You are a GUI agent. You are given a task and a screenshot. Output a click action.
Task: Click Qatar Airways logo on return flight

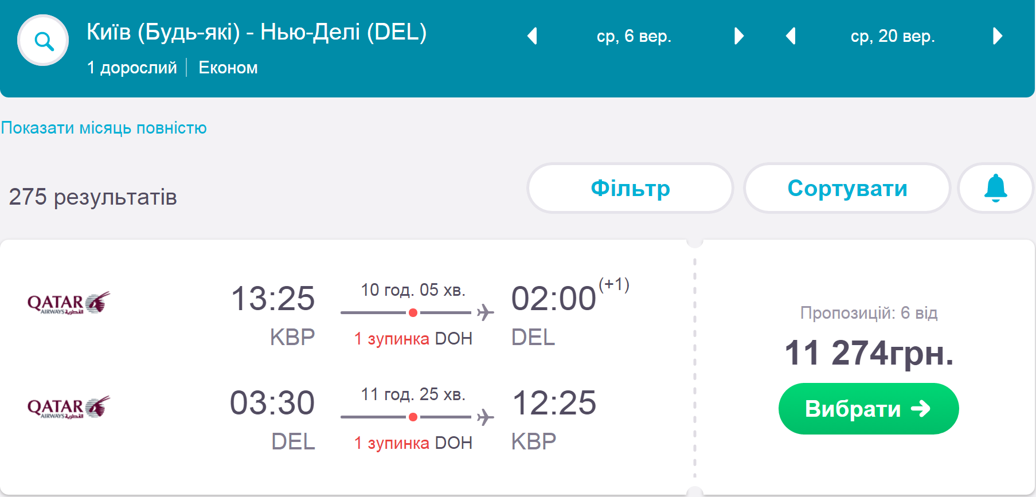(x=68, y=407)
